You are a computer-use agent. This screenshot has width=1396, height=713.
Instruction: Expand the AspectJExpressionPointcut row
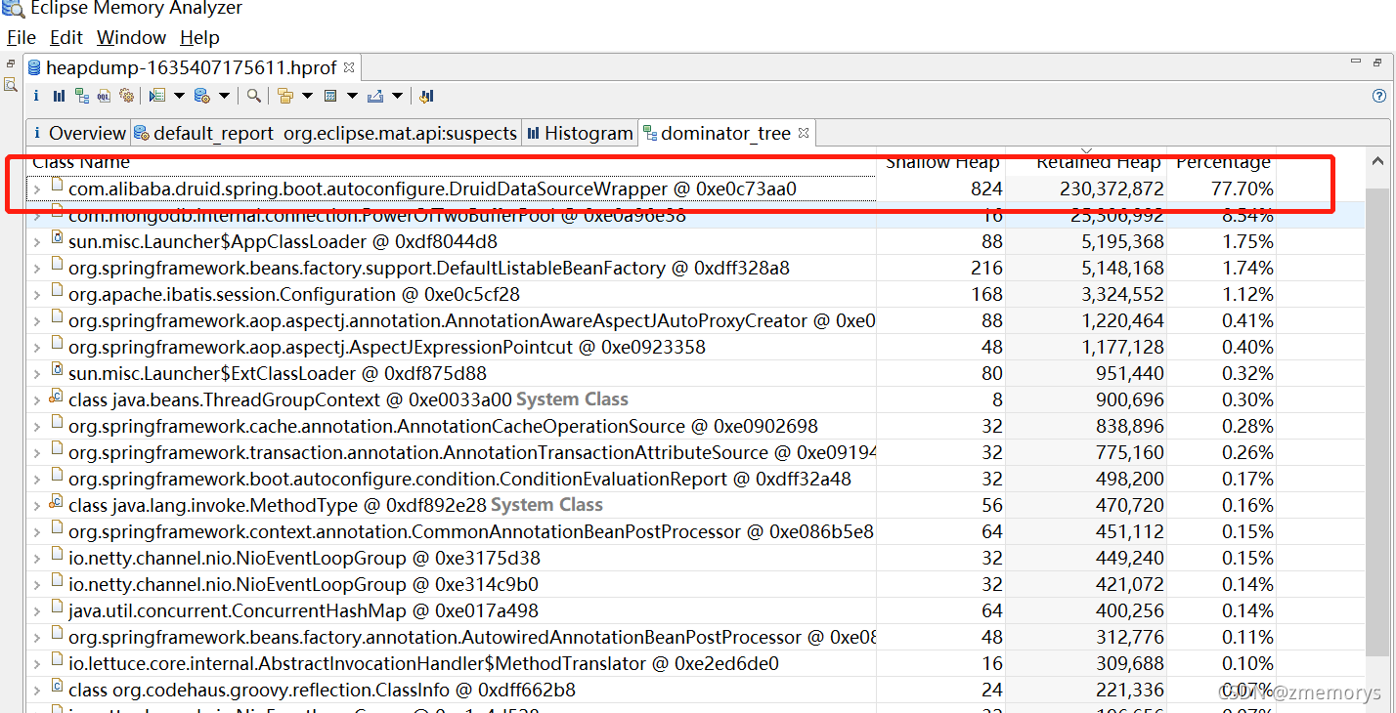tap(37, 347)
